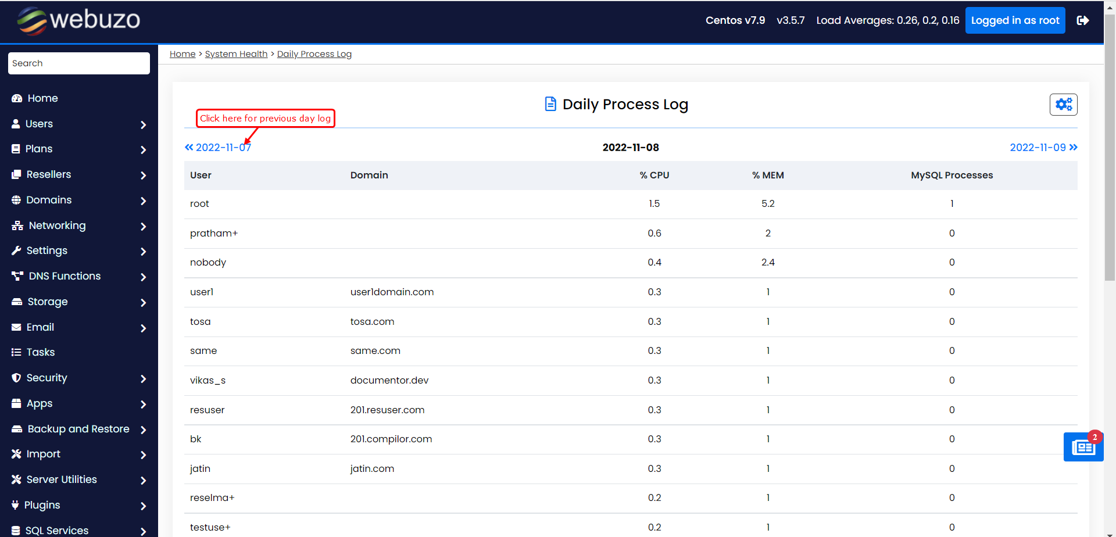
Task: Click the Email envelope icon in sidebar
Action: click(16, 327)
